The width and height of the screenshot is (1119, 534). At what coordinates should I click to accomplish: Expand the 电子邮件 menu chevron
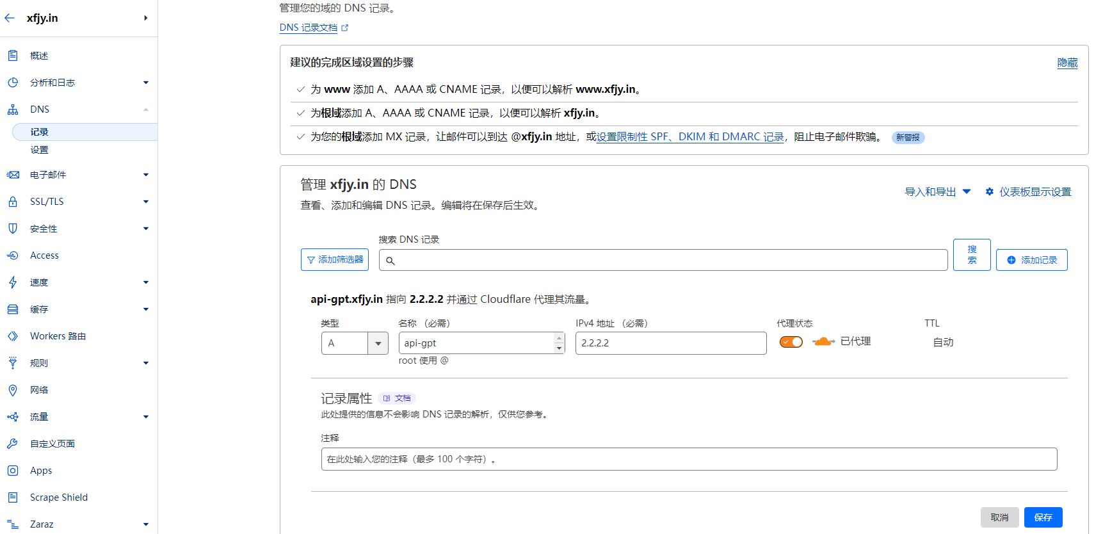pyautogui.click(x=146, y=175)
